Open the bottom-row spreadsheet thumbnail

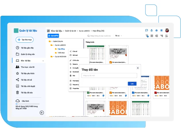pos(141,108)
